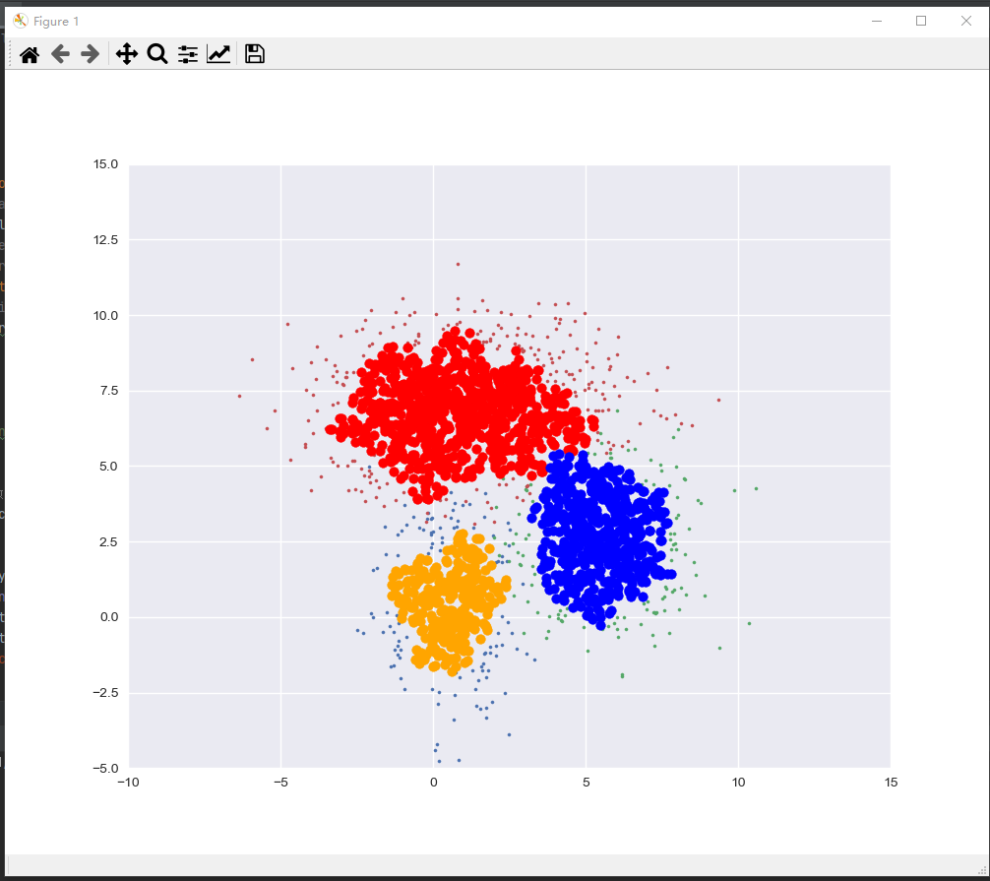Click the Forward navigation arrow
The image size is (990, 881).
pyautogui.click(x=90, y=54)
